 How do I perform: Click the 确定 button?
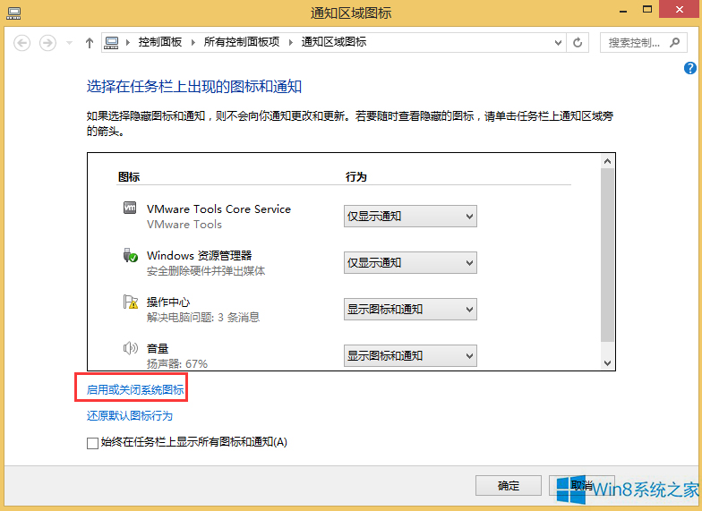pyautogui.click(x=509, y=485)
